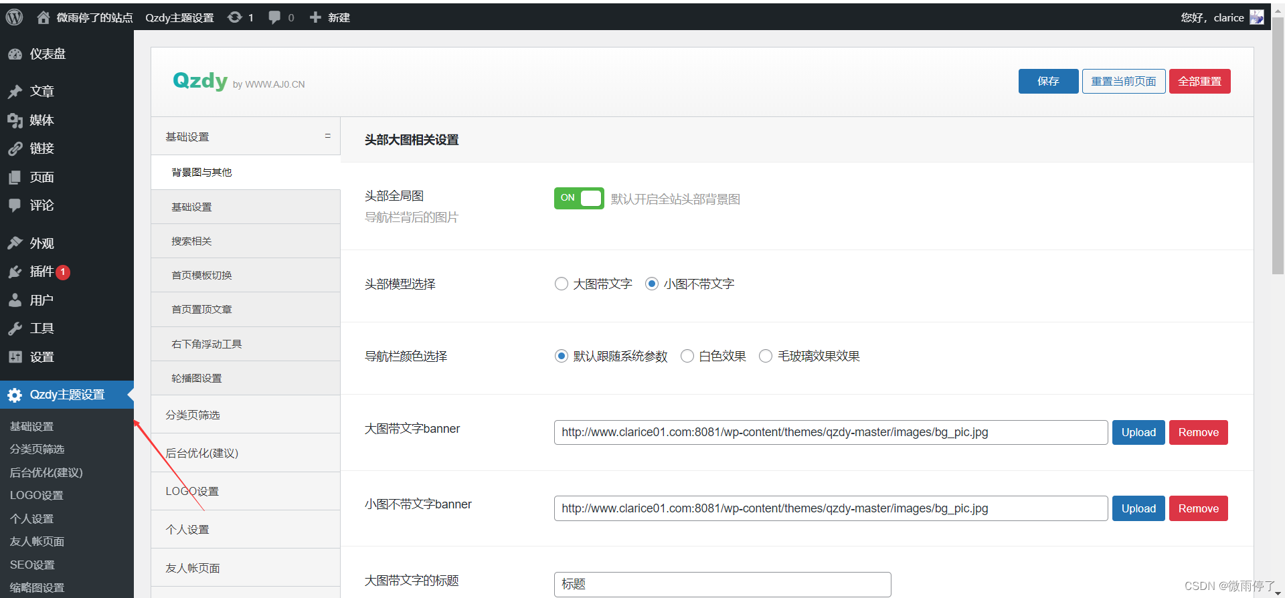Open 缩略图设置 in the admin submenu
Viewport: 1285px width, 598px height.
pos(37,587)
